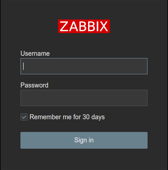Viewport: 168px width, 170px height.
Task: Focus the Password input field
Action: coord(84,98)
